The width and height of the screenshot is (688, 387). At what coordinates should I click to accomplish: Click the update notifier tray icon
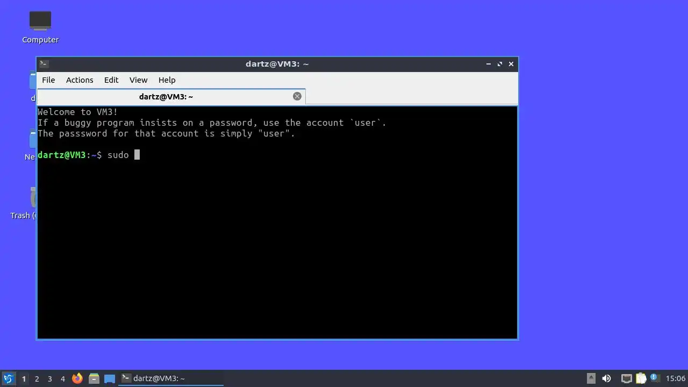(x=654, y=378)
